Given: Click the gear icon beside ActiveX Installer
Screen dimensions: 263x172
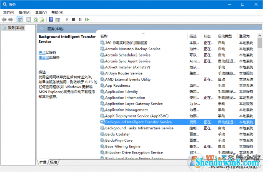Looking at the screenshot, I should (102, 67).
